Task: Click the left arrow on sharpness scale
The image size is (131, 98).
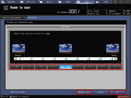Action: tap(15, 59)
